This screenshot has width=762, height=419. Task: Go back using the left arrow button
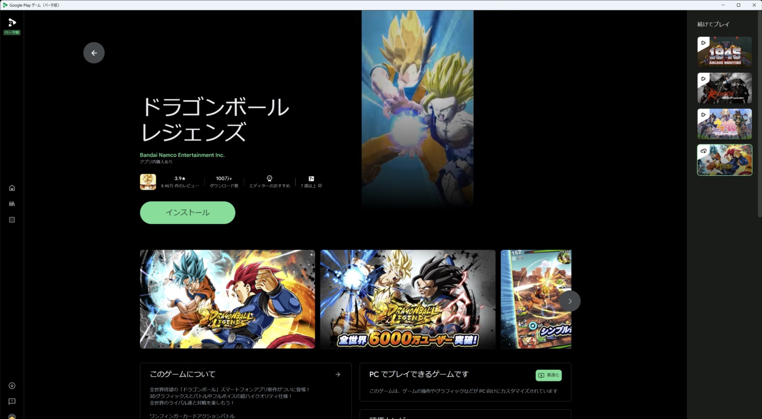tap(94, 53)
